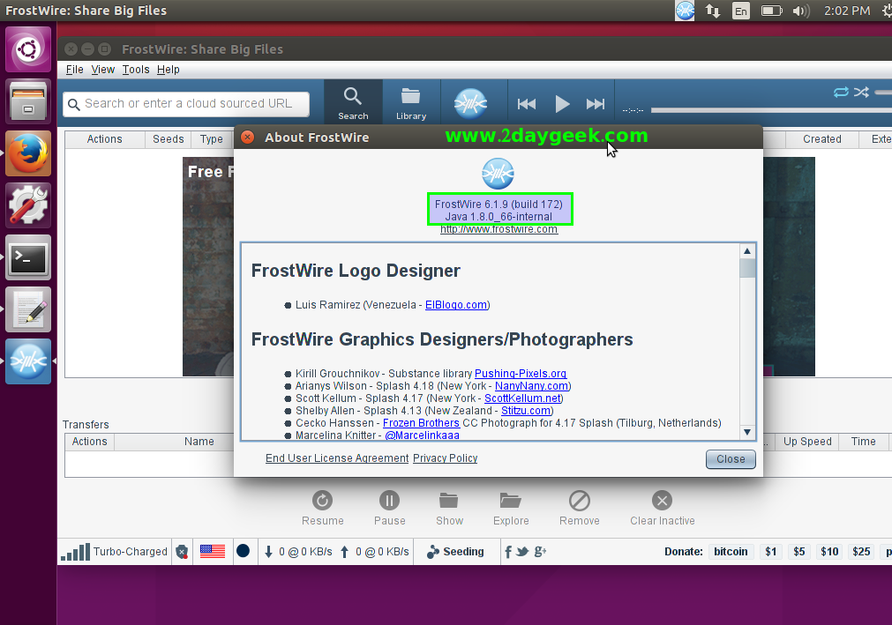The height and width of the screenshot is (625, 892).
Task: Sort search results by Seeds column
Action: pyautogui.click(x=169, y=139)
